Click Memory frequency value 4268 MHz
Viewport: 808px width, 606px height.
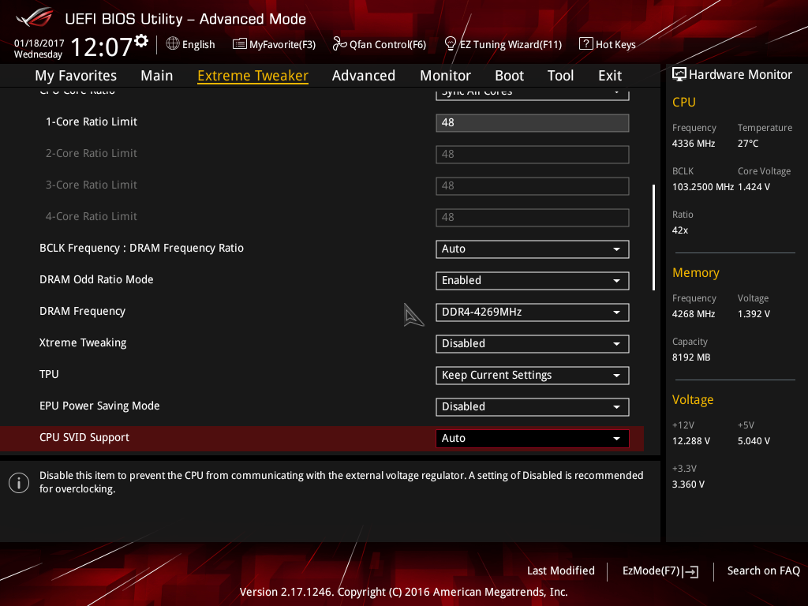(x=694, y=314)
